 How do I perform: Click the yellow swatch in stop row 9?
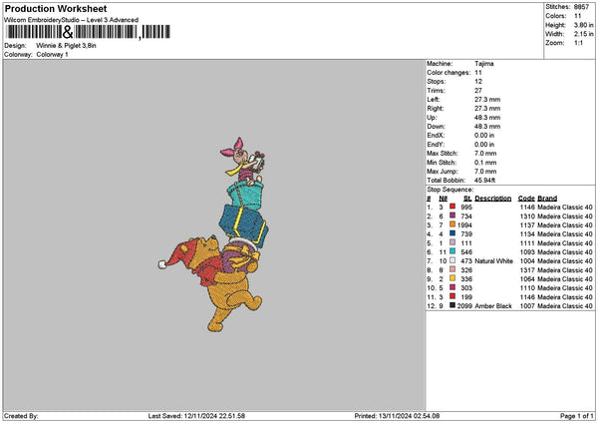click(x=452, y=278)
